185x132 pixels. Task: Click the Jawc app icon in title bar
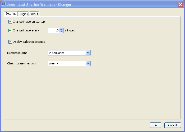[3, 4]
